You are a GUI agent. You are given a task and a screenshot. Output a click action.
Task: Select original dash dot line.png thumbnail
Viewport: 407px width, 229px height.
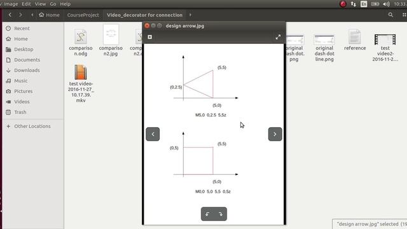[x=324, y=39]
